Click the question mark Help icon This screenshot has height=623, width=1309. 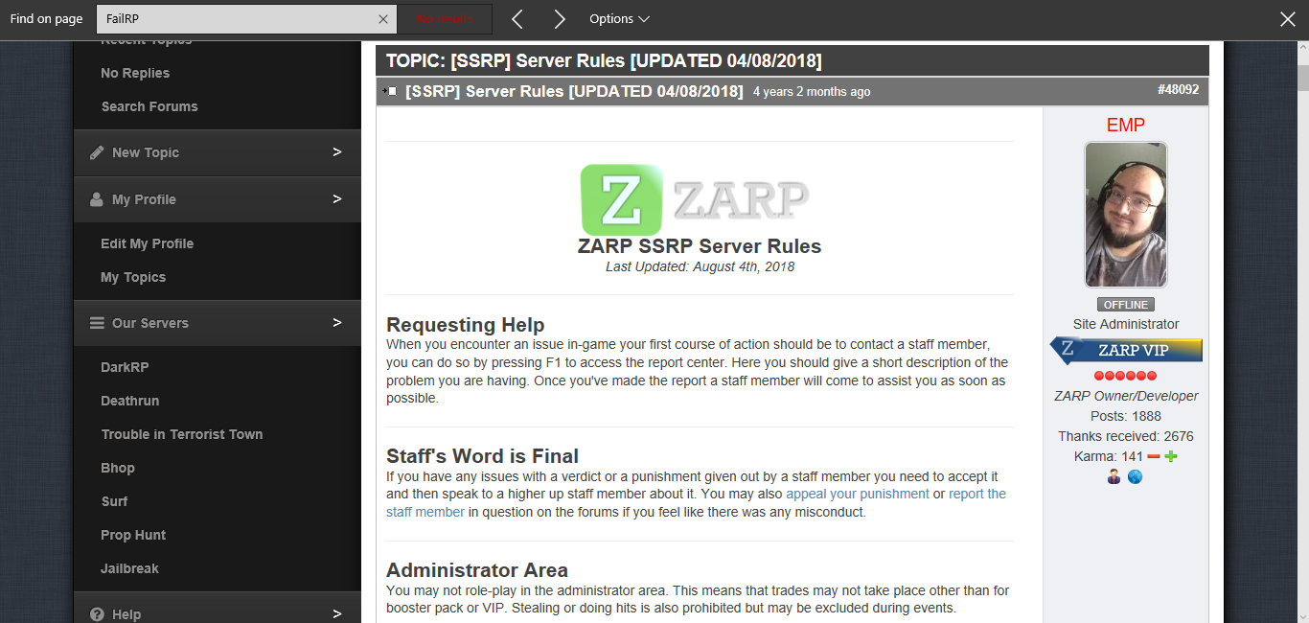pos(97,614)
